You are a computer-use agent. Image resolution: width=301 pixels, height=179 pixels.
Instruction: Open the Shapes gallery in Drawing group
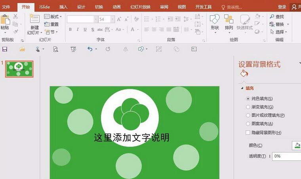pos(215,22)
